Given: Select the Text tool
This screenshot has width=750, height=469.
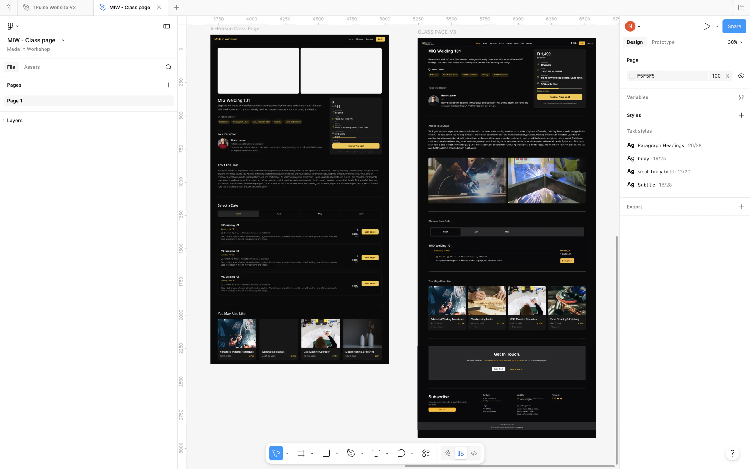Looking at the screenshot, I should (376, 453).
